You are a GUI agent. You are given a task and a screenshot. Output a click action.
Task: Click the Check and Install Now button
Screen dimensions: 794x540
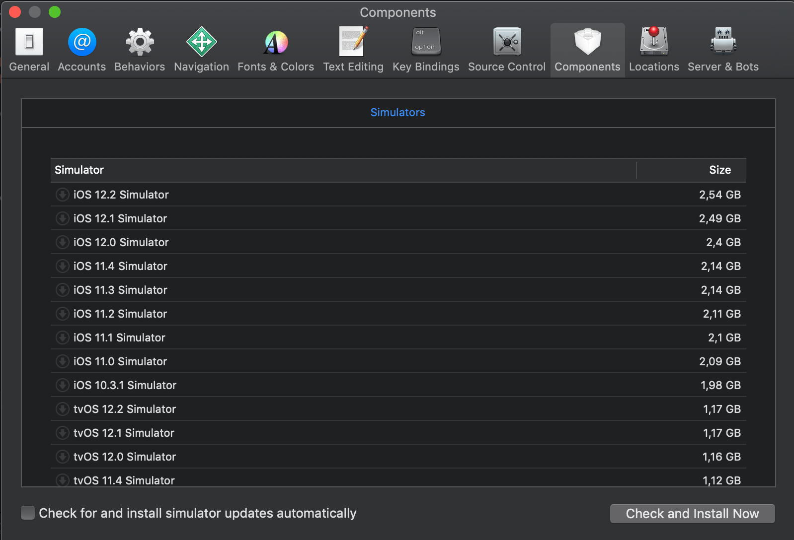point(692,514)
